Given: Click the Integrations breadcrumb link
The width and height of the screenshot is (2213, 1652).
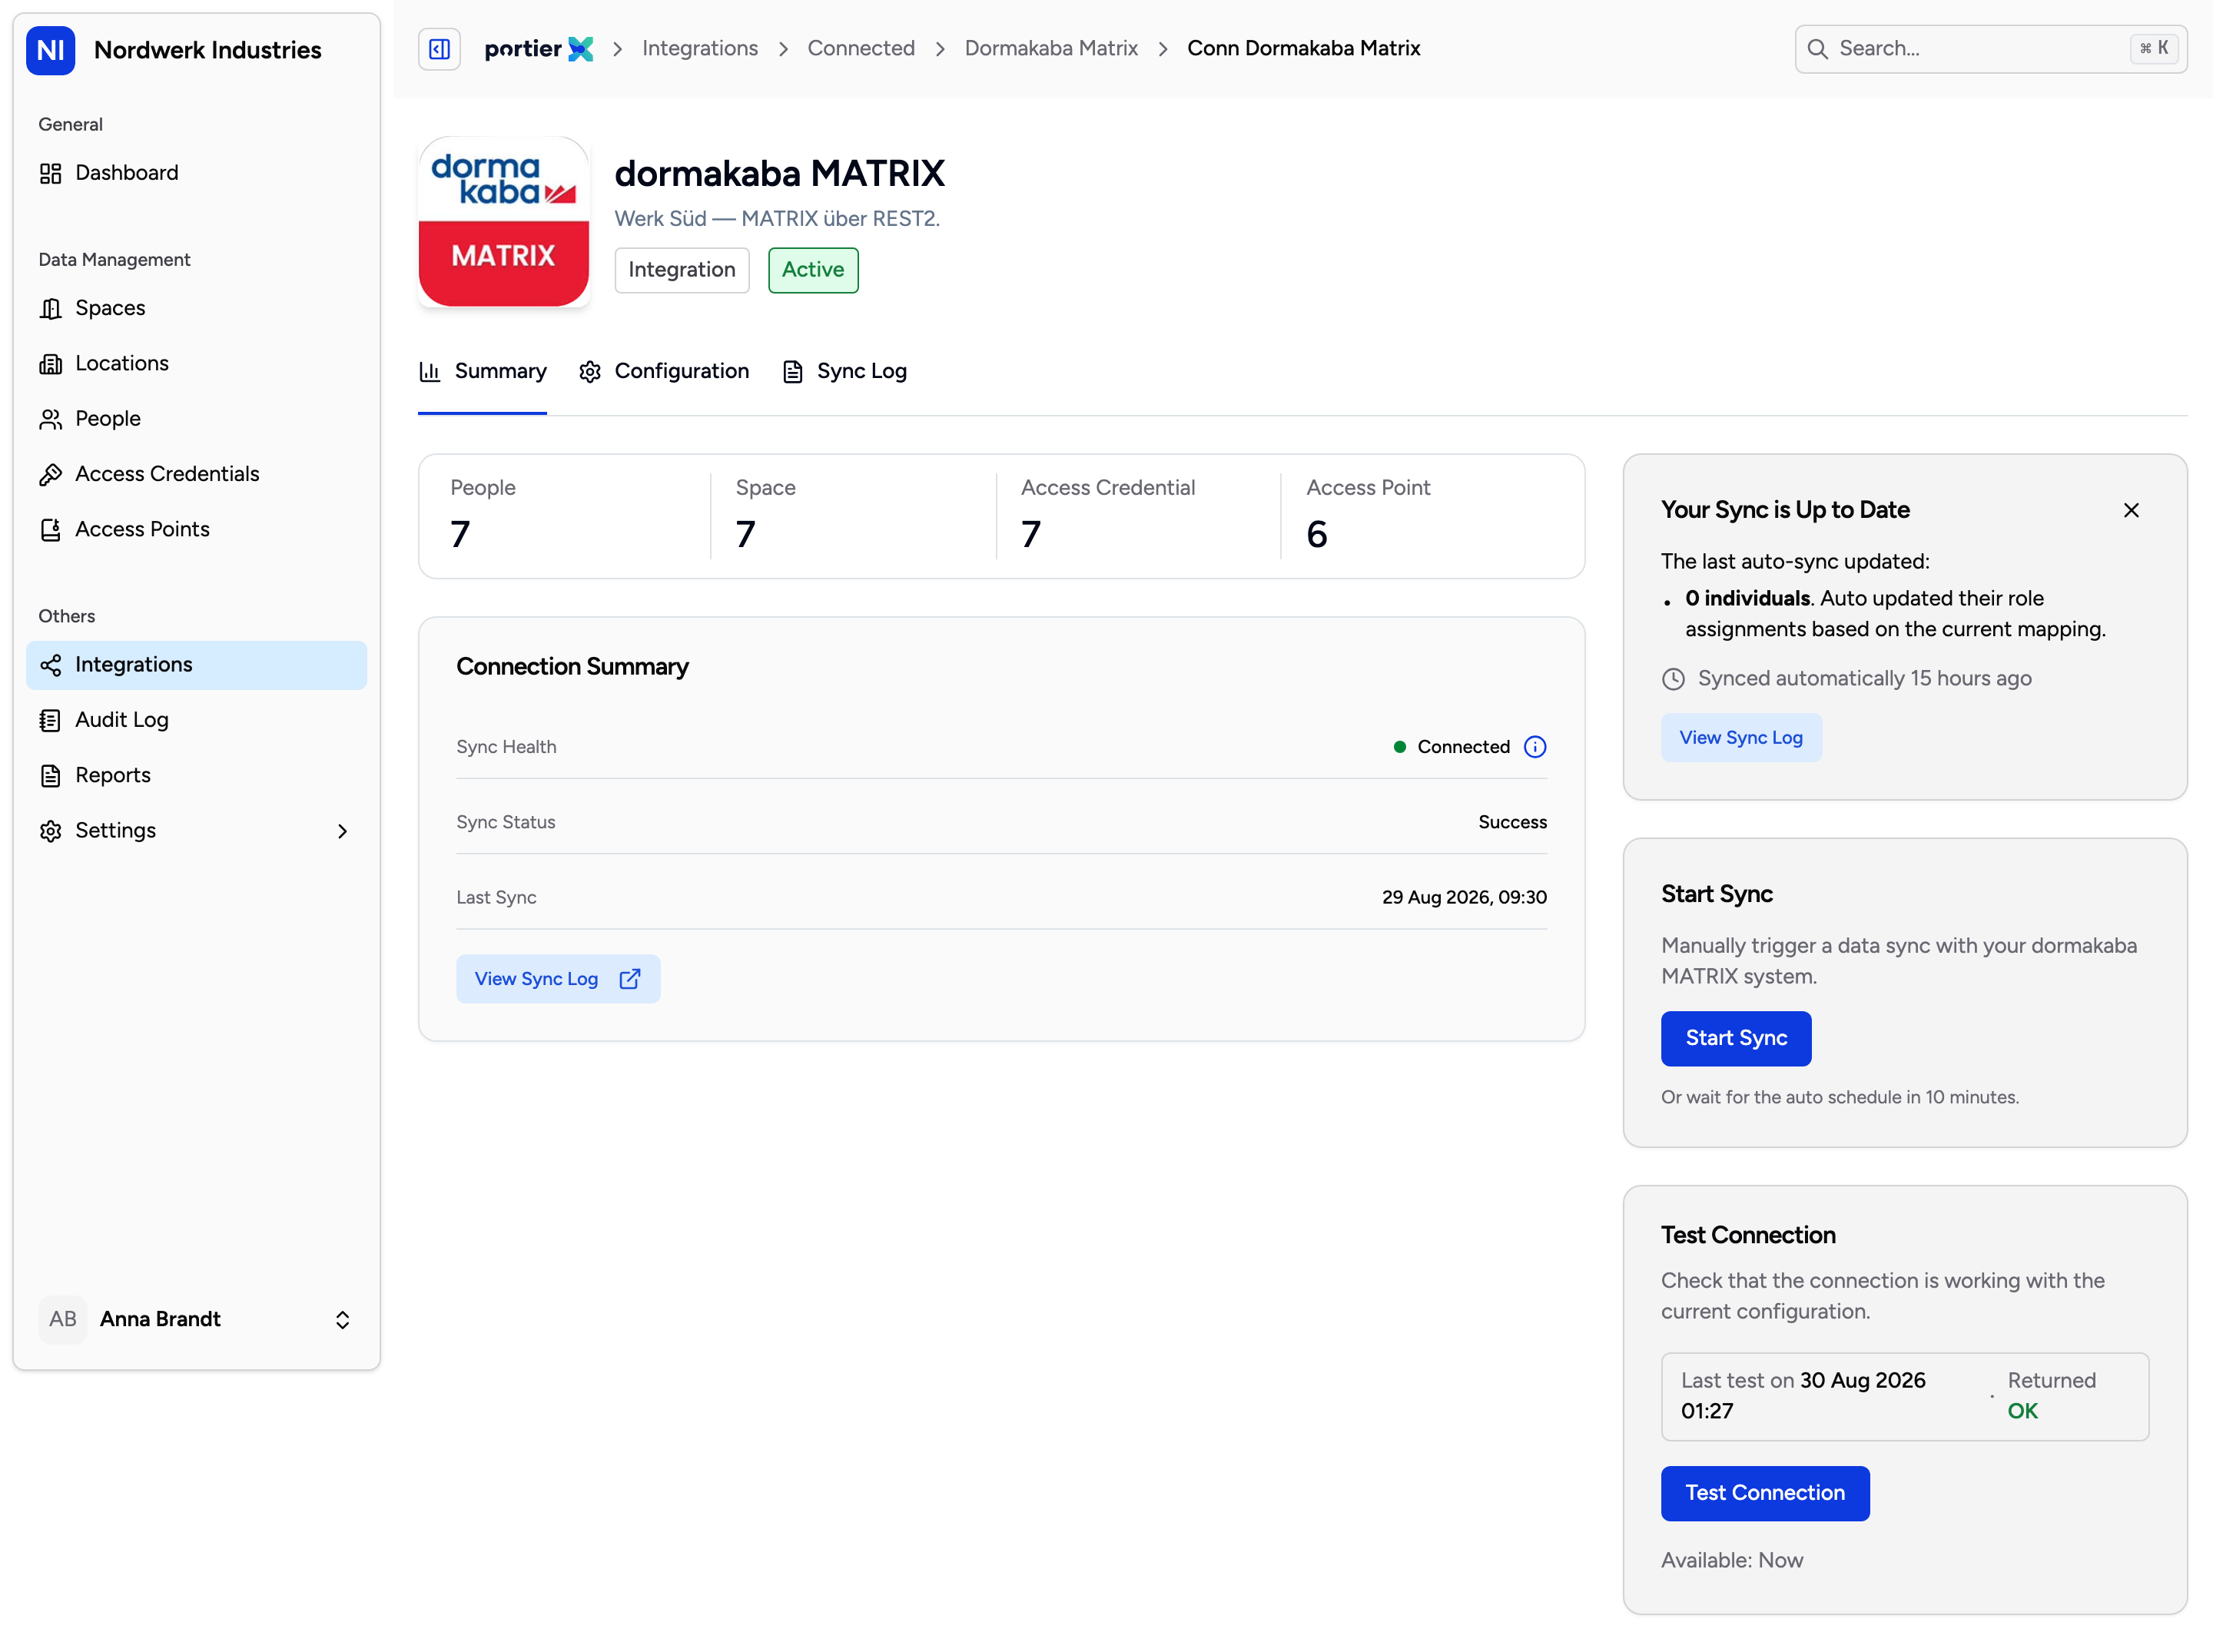Looking at the screenshot, I should (x=700, y=49).
